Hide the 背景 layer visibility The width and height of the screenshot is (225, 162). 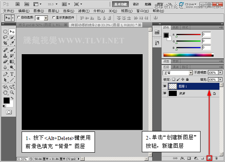pyautogui.click(x=165, y=93)
